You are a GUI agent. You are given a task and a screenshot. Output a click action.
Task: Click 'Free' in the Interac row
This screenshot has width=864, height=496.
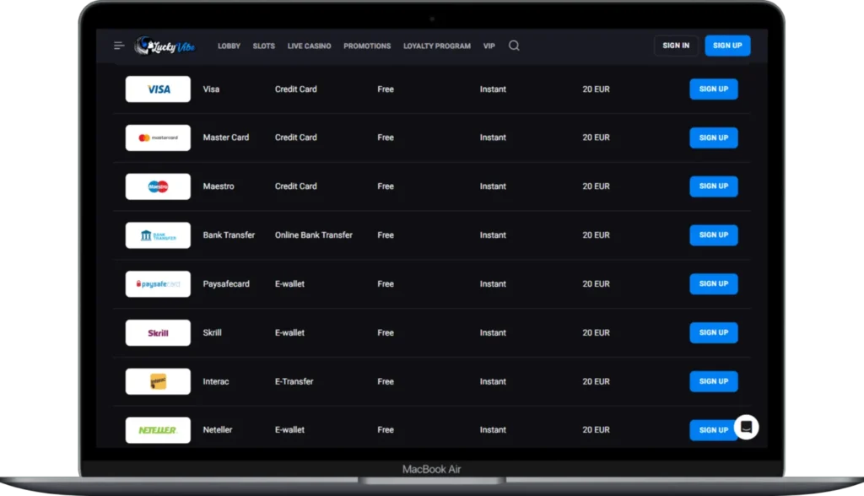(386, 381)
